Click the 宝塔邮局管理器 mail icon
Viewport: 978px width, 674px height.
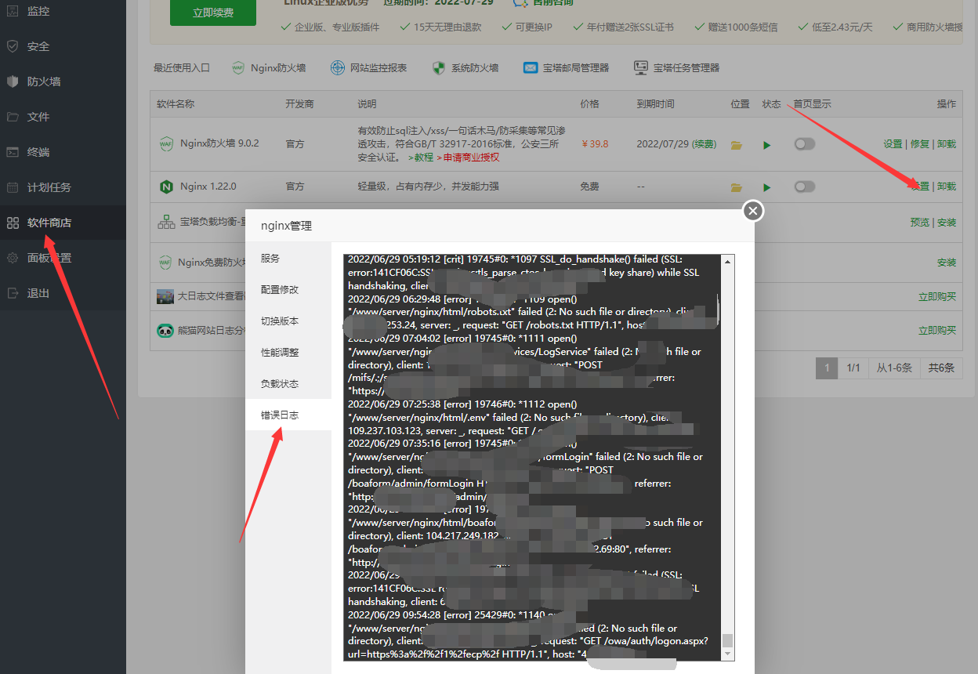pos(531,68)
